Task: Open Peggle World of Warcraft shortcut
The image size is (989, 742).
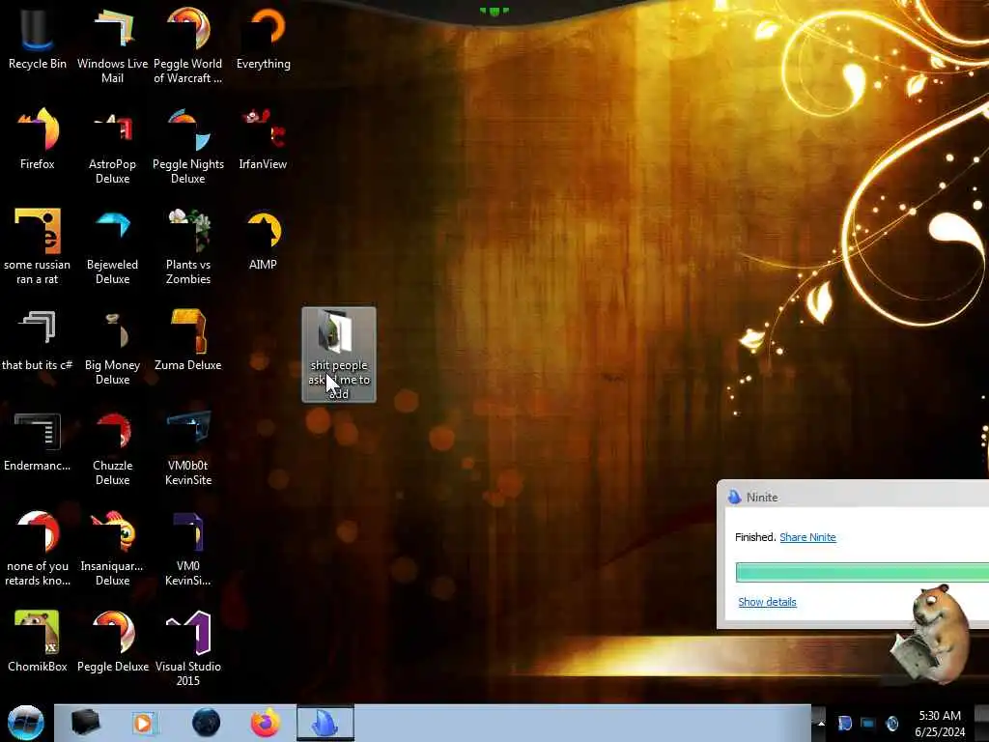Action: 188,46
